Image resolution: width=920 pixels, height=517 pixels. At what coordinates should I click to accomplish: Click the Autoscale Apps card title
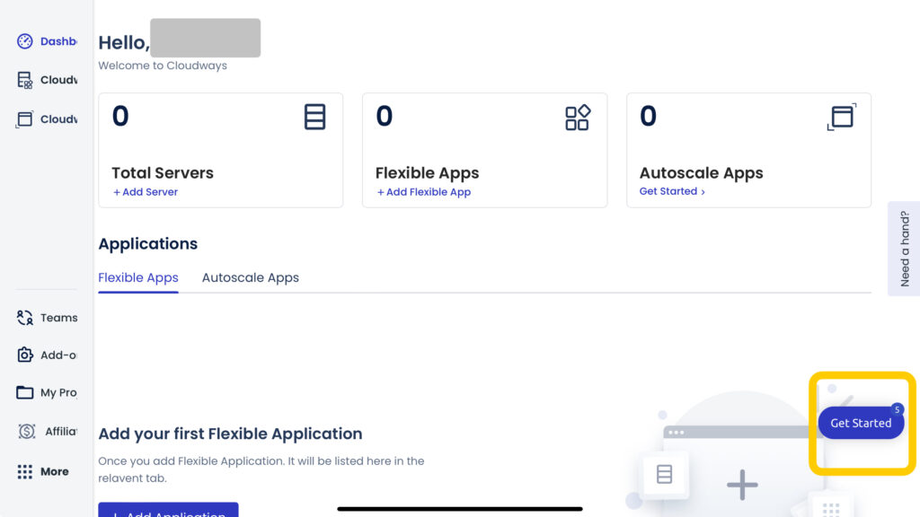pyautogui.click(x=701, y=173)
